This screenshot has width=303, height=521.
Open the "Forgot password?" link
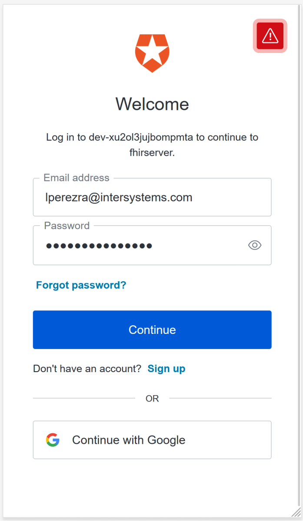[81, 285]
